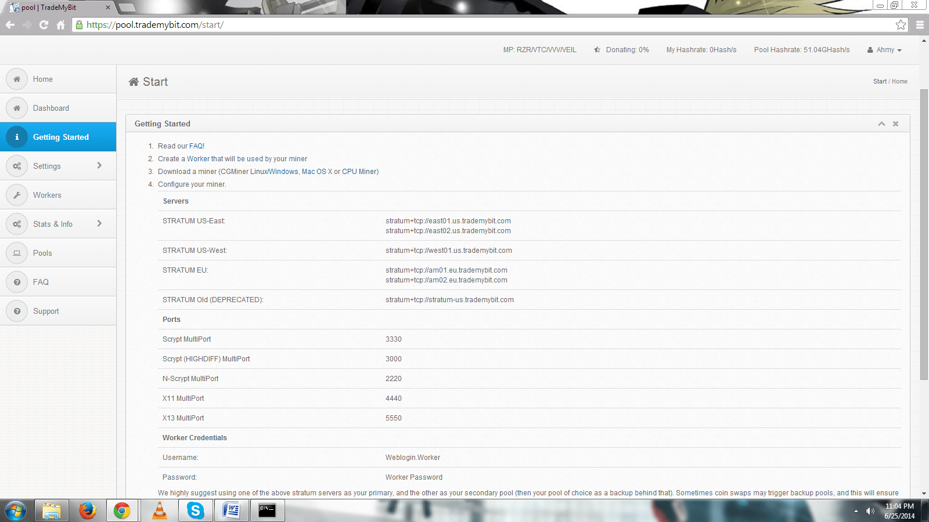
Task: Click the My Hashrate 0Hash/s text
Action: (701, 50)
